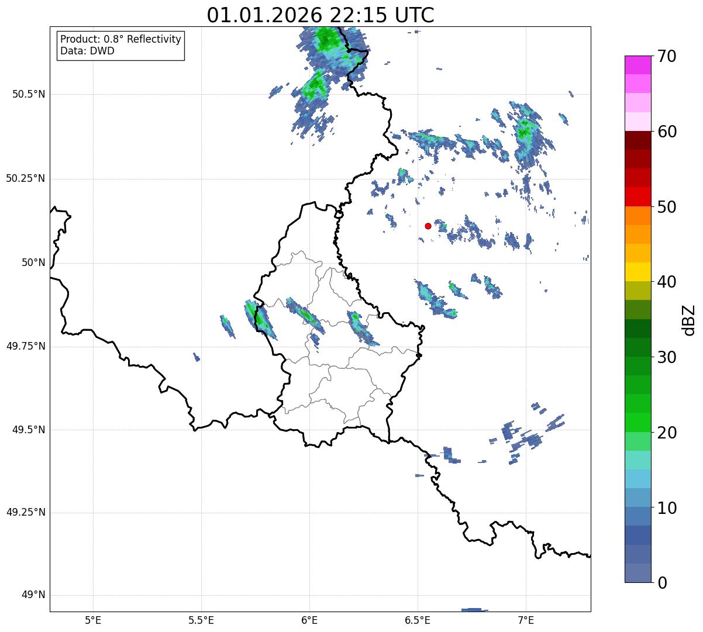Image resolution: width=703 pixels, height=632 pixels.
Task: Click the colorbar value 0
Action: pos(663,582)
